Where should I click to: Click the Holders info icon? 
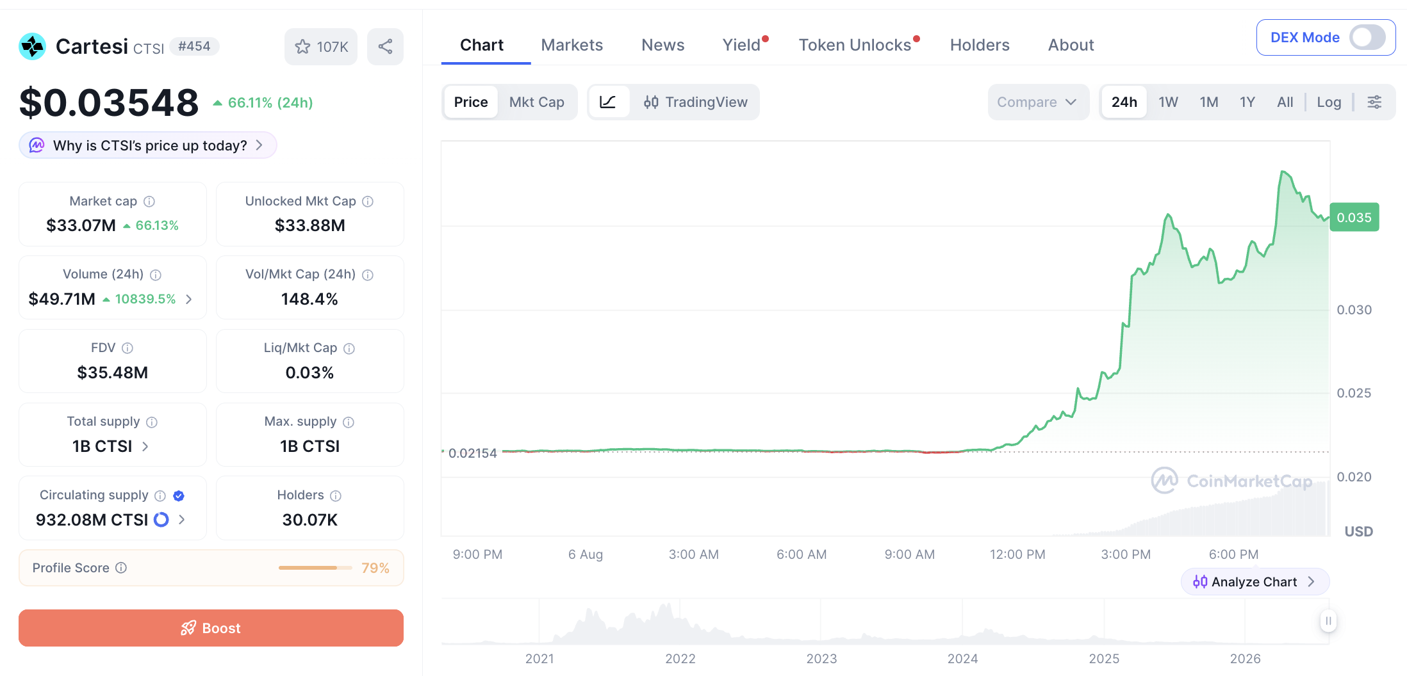pyautogui.click(x=336, y=495)
